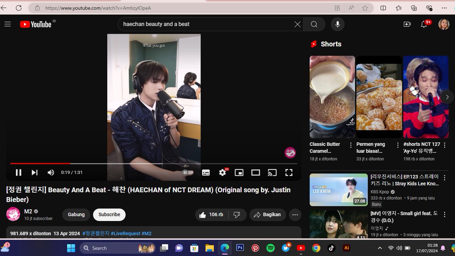
Task: Show next Shorts with the arrow
Action: click(x=447, y=97)
